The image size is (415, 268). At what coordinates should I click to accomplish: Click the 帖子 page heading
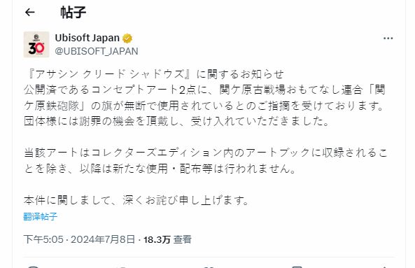click(x=73, y=13)
